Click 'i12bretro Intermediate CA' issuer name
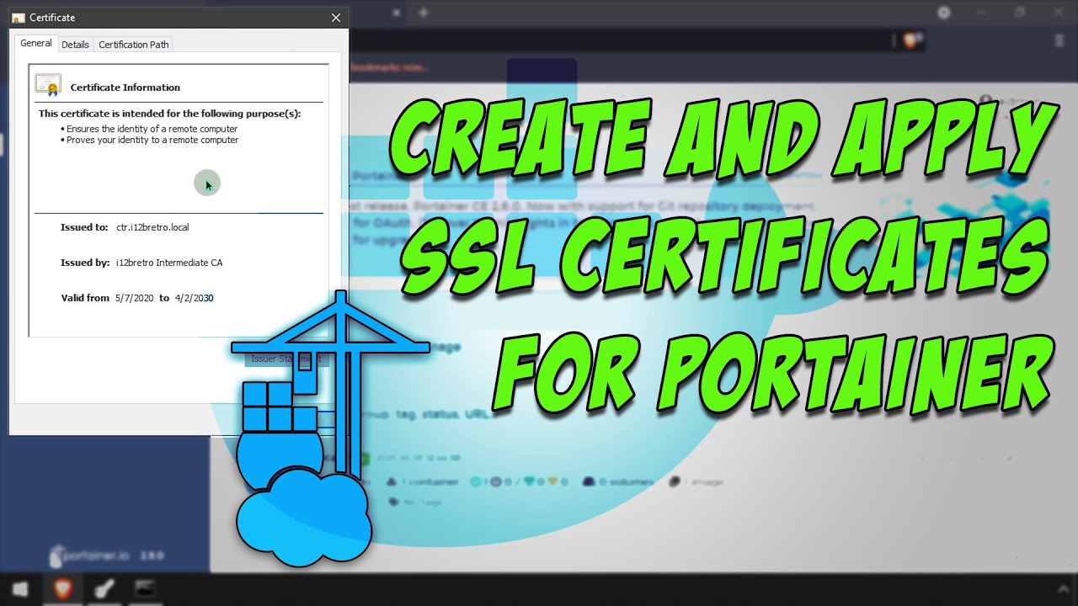The height and width of the screenshot is (606, 1078). (169, 263)
